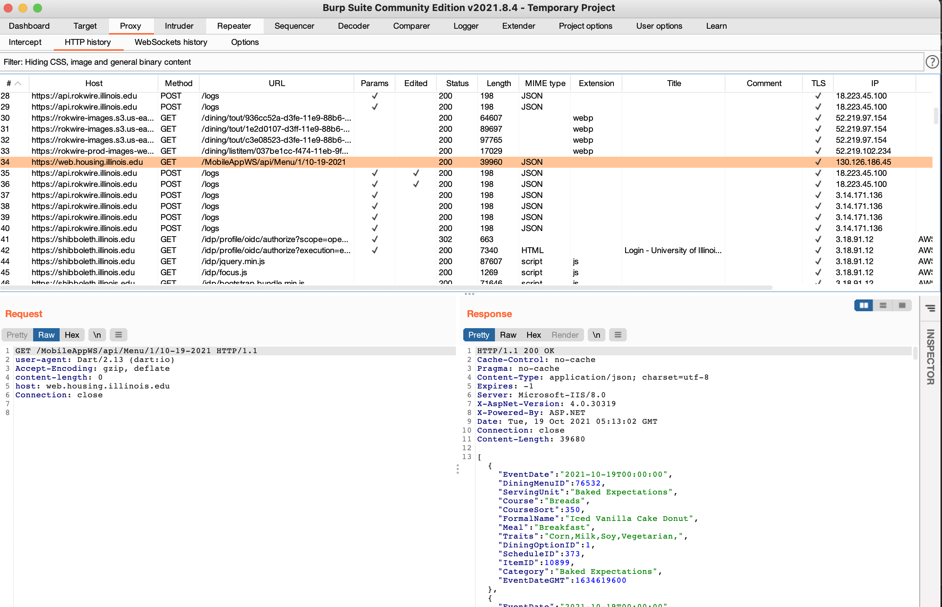The image size is (942, 607).
Task: Click the Comparer tool icon
Action: click(411, 25)
